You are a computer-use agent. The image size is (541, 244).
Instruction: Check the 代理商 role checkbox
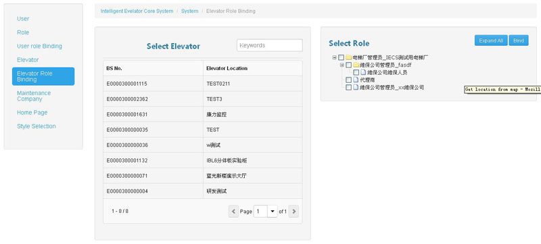pos(349,80)
